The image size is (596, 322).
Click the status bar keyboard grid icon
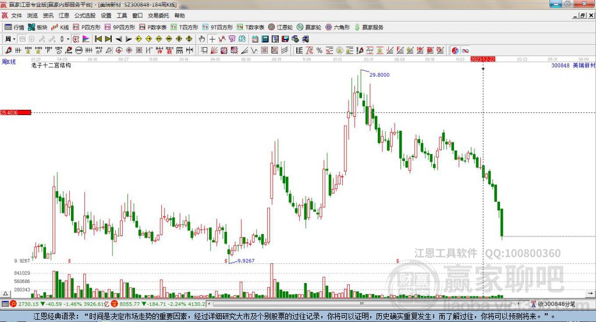pos(5,304)
